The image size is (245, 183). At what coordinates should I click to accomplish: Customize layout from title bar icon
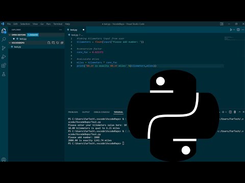[x=222, y=24]
